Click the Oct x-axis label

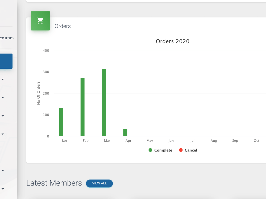pos(256,141)
